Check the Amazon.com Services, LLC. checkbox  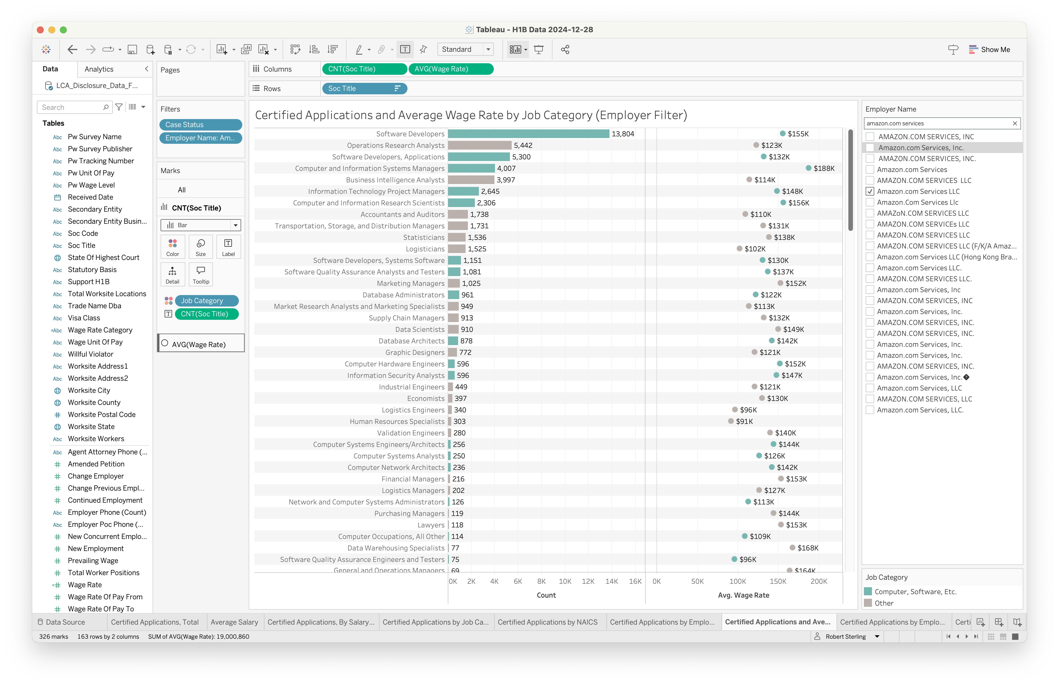coord(870,410)
